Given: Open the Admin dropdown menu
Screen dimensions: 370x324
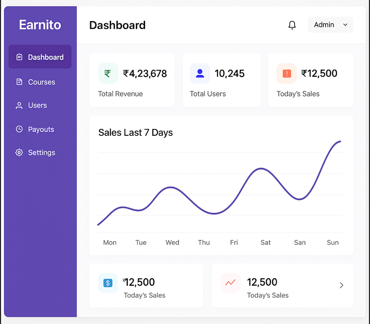Looking at the screenshot, I should 330,25.
